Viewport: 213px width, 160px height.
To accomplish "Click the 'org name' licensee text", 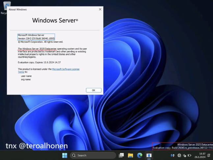I will pyautogui.click(x=26, y=80).
